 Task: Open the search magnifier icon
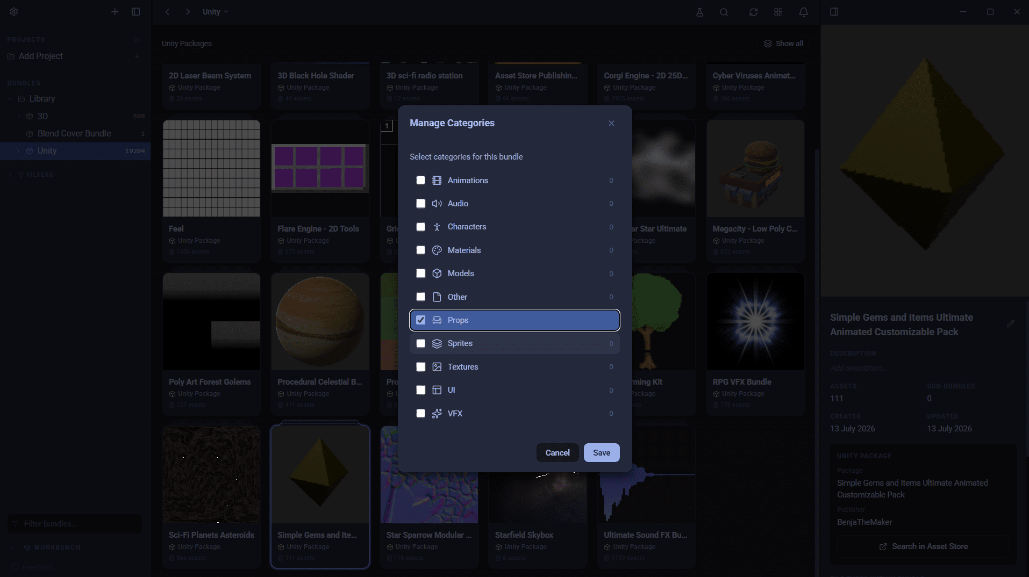pyautogui.click(x=724, y=12)
